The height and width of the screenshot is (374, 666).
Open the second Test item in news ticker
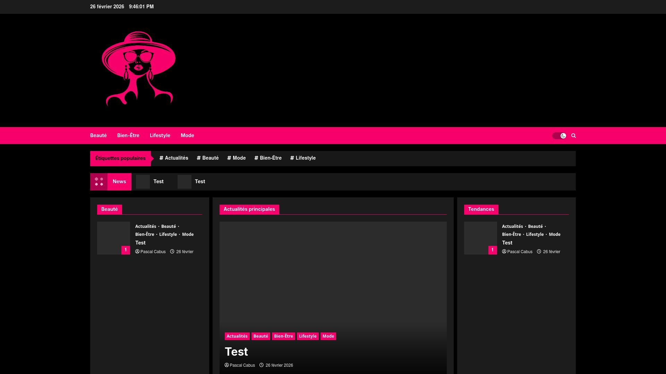(200, 181)
